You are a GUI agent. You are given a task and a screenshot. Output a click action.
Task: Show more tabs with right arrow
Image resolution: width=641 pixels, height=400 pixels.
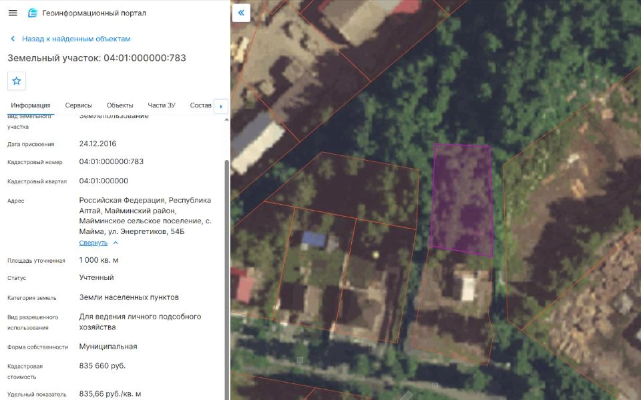[221, 107]
